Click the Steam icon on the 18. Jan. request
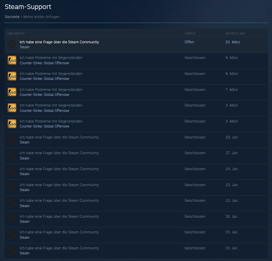The image size is (272, 261). 12,219
